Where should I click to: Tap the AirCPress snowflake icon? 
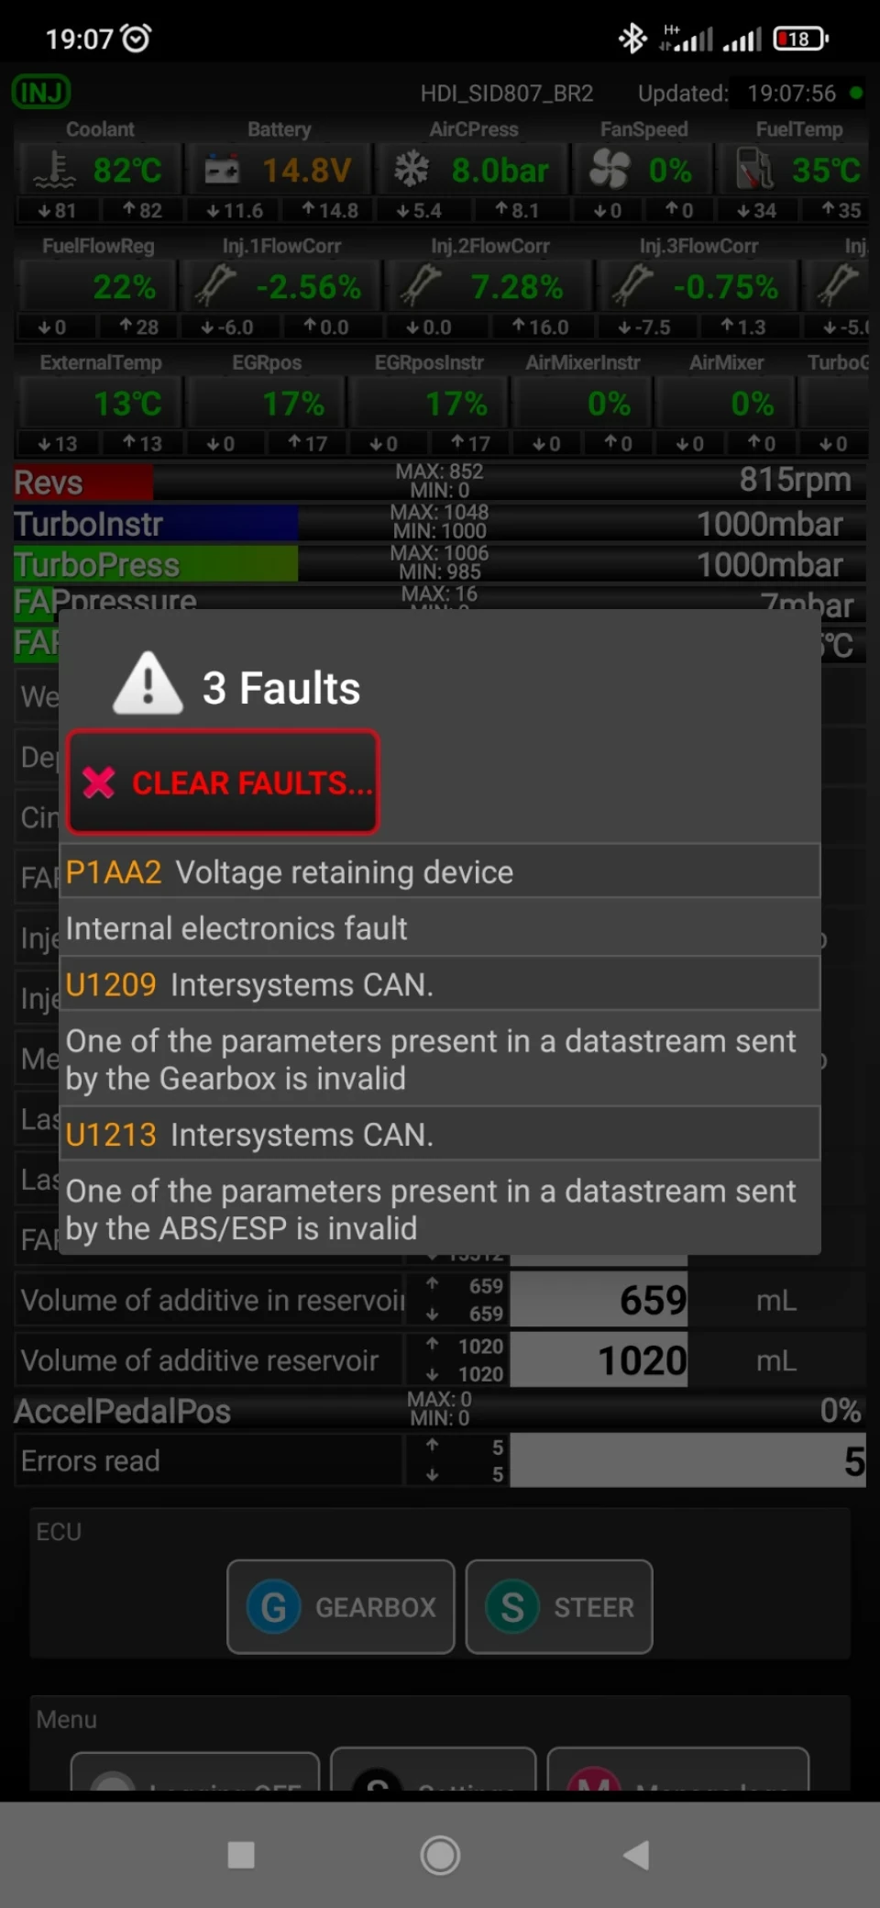coord(412,170)
